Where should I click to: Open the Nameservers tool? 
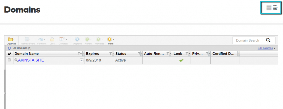tap(28, 41)
